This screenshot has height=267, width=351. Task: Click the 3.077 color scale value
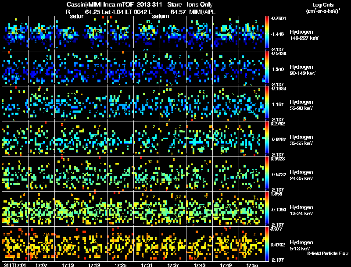tap(276, 229)
